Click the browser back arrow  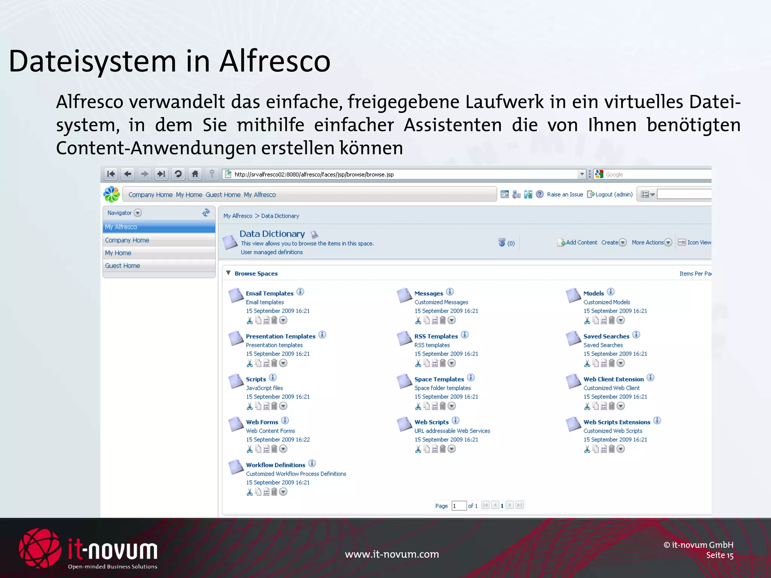[128, 174]
